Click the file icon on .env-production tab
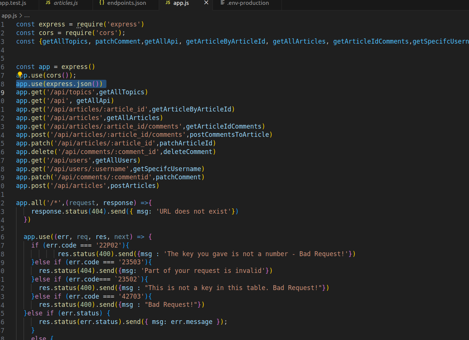Image resolution: width=469 pixels, height=340 pixels. (223, 3)
